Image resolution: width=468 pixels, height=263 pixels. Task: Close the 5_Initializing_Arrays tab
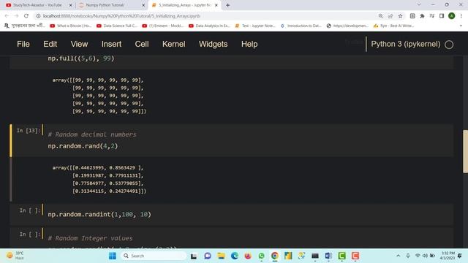point(216,5)
